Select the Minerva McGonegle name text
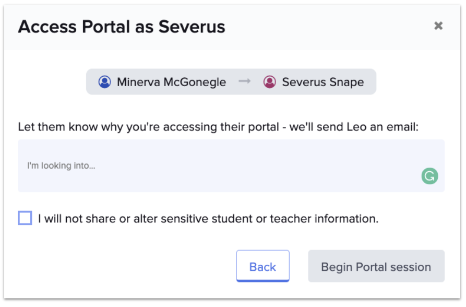The image size is (466, 307). (x=171, y=82)
